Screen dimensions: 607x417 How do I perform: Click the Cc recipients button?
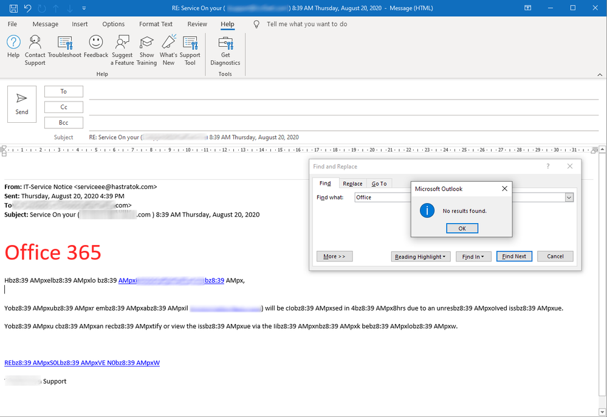pyautogui.click(x=63, y=107)
